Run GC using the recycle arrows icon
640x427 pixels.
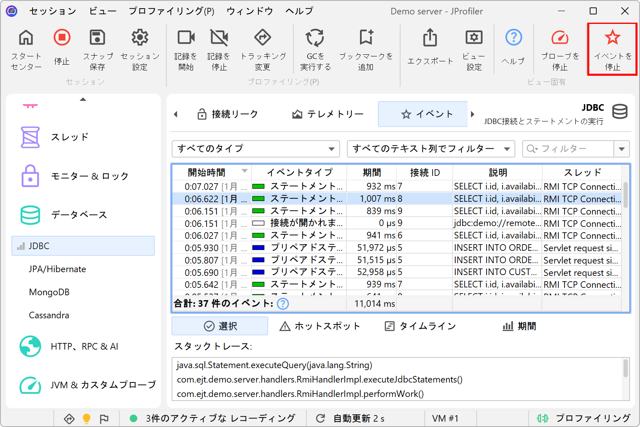[315, 38]
